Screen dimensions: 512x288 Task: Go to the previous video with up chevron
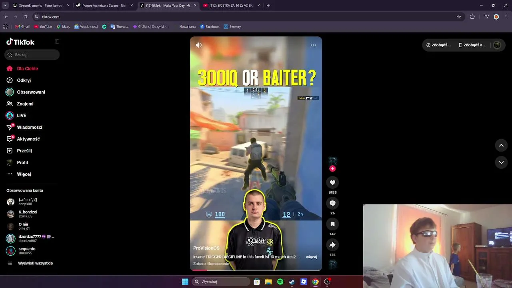coord(501,145)
